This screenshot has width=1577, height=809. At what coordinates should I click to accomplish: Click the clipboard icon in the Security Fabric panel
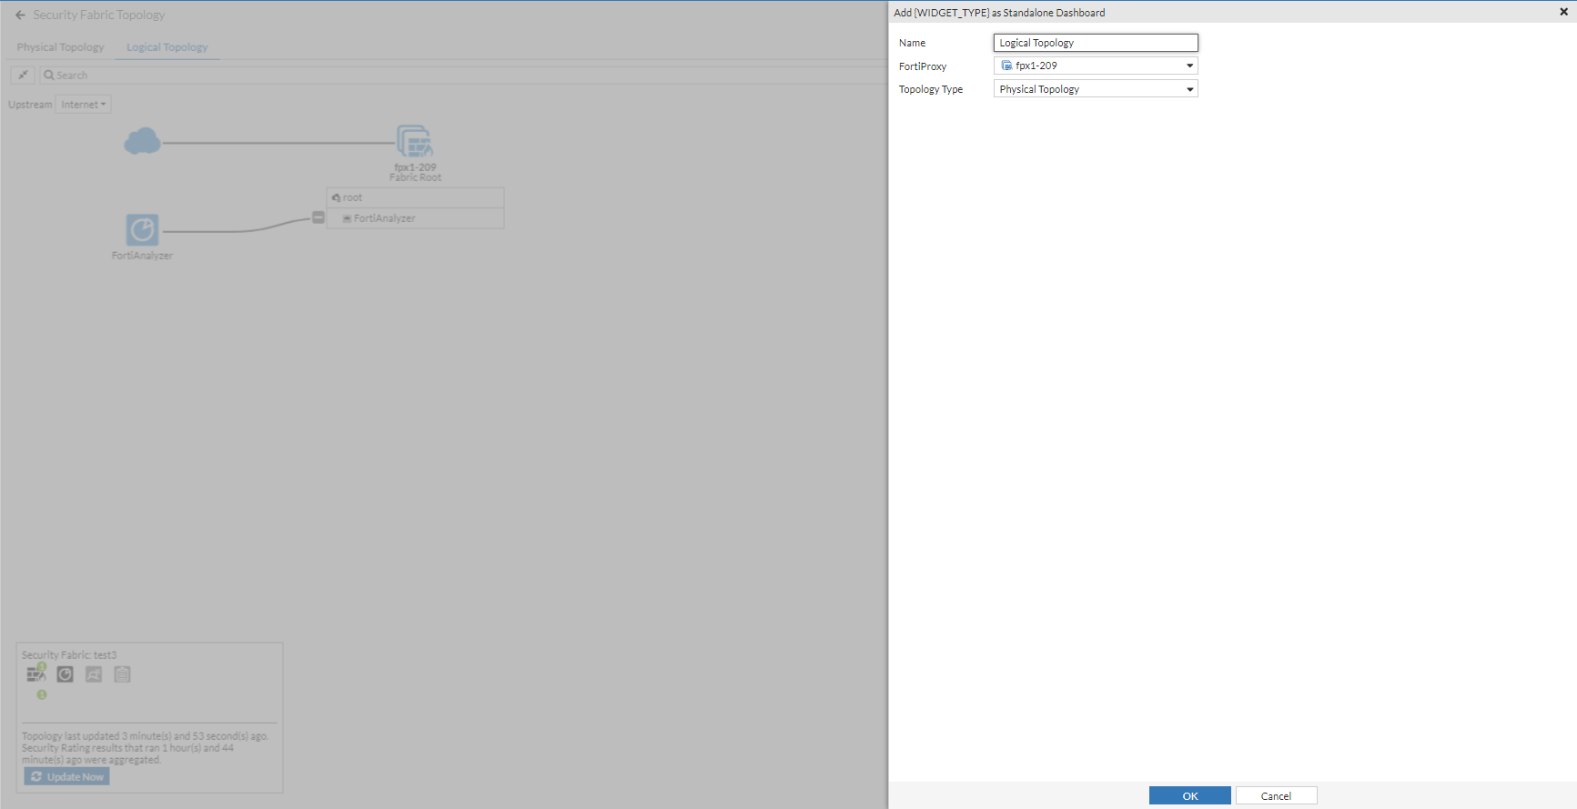[123, 674]
